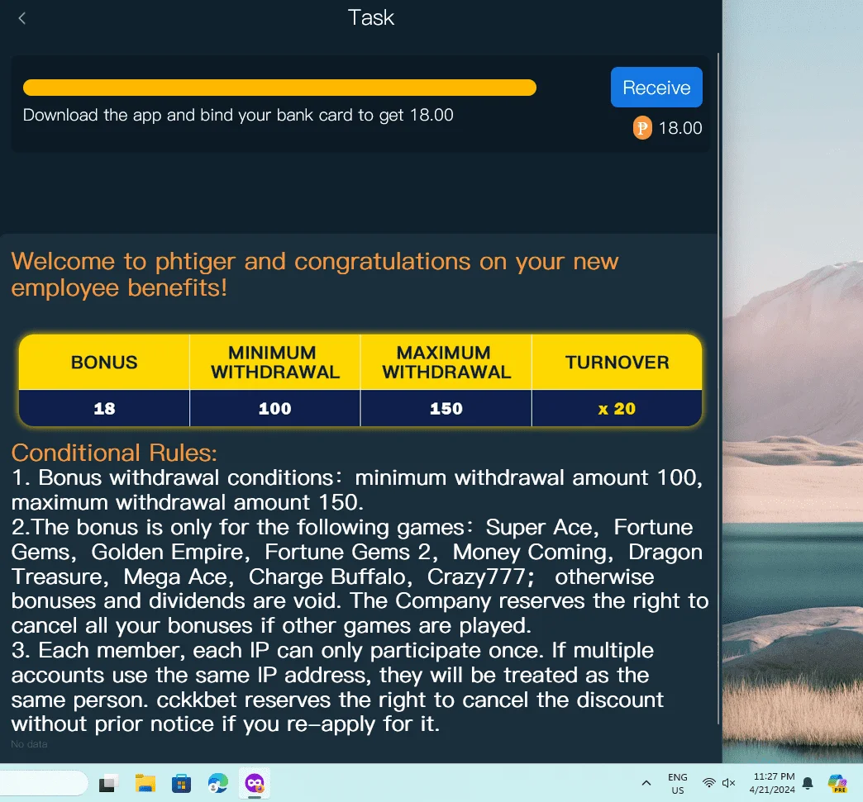This screenshot has width=863, height=802.
Task: Click the MINIMUM WITHDRAWAL header
Action: (x=275, y=363)
